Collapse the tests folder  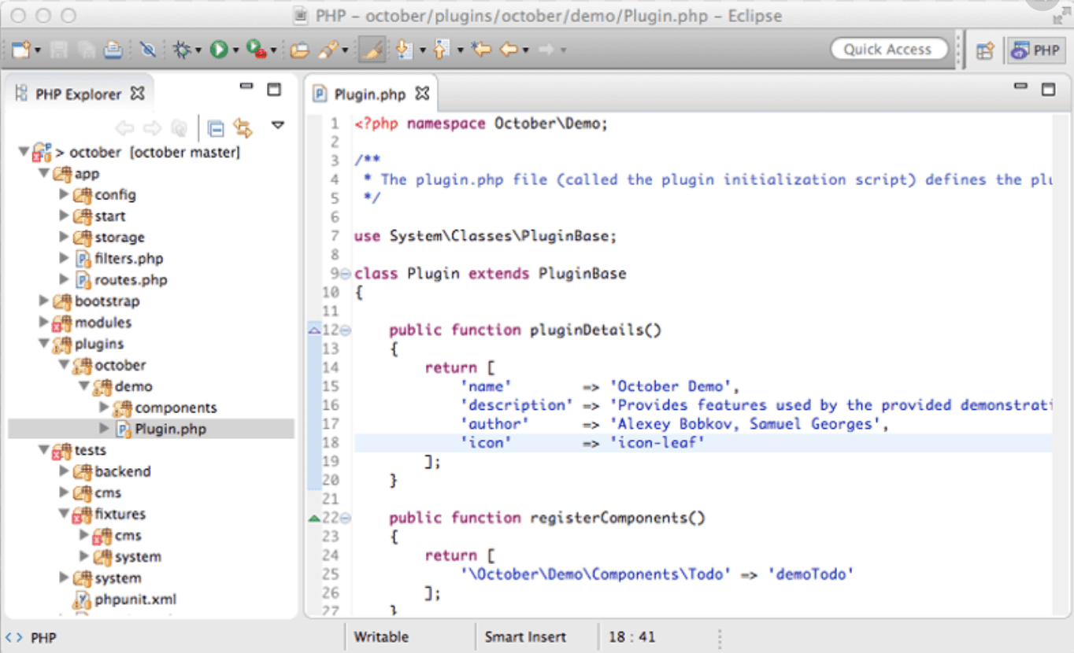coord(43,449)
